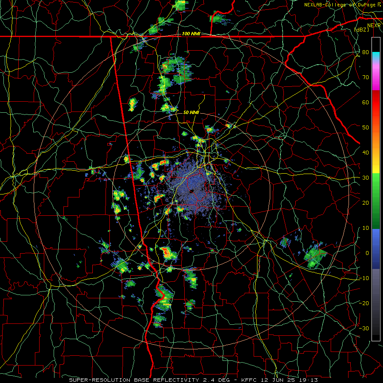Screen dimensions: 383x383
Task: Click the 30 value on the dBZ scale
Action: point(366,178)
